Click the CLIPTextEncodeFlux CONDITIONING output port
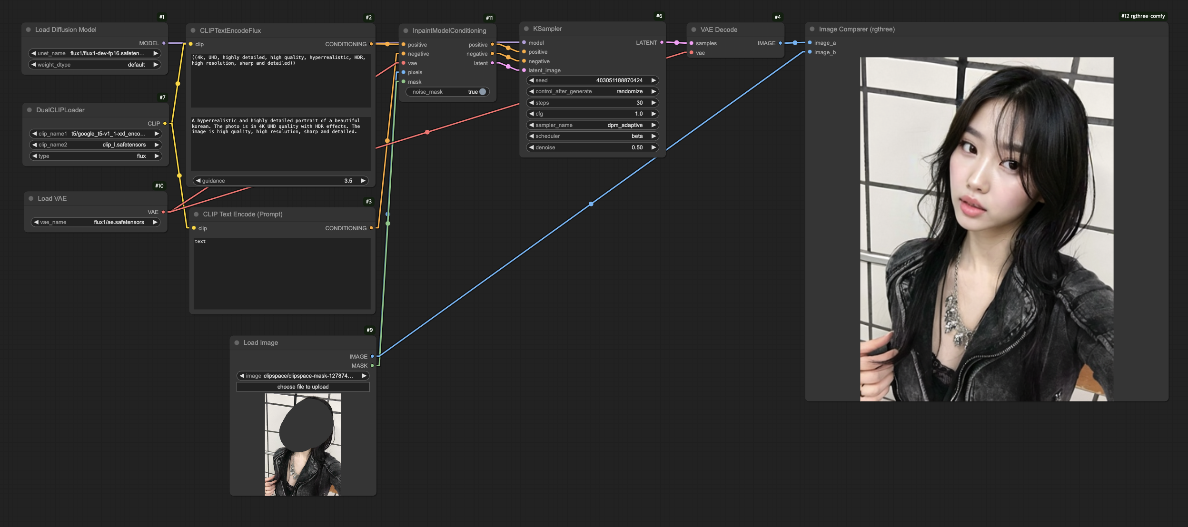1188x527 pixels. [x=371, y=44]
